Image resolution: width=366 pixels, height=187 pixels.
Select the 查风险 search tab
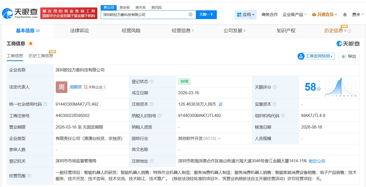[x=157, y=7]
